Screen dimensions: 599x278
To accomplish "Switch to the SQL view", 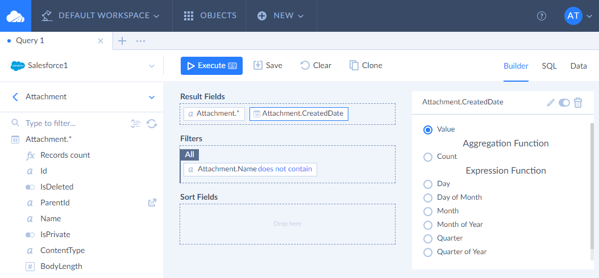I will [549, 66].
